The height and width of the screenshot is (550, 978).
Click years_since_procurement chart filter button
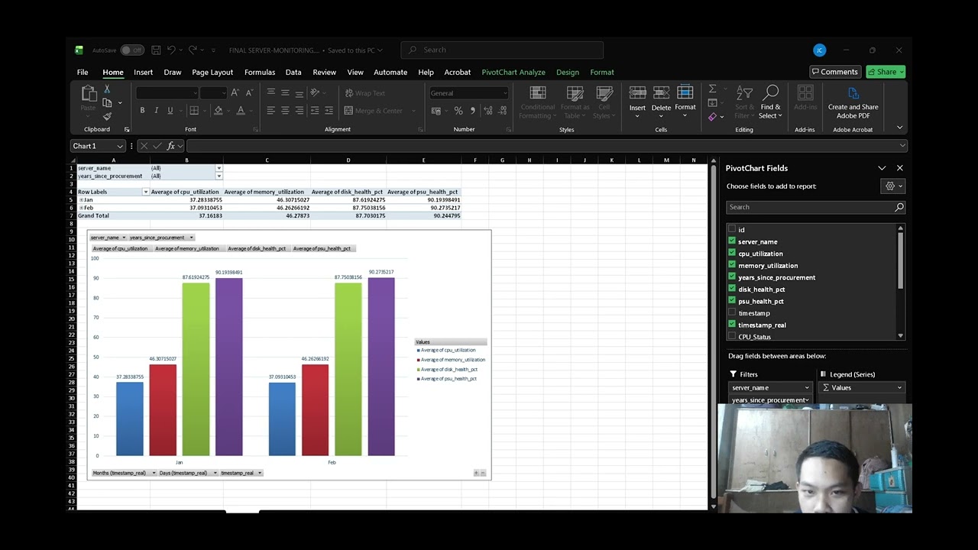click(x=160, y=238)
